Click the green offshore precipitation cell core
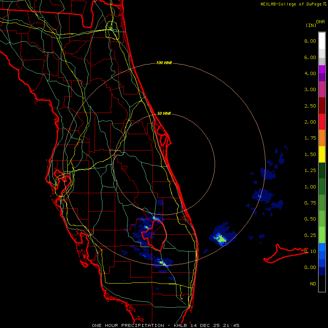This screenshot has height=328, width=328. pyautogui.click(x=221, y=239)
